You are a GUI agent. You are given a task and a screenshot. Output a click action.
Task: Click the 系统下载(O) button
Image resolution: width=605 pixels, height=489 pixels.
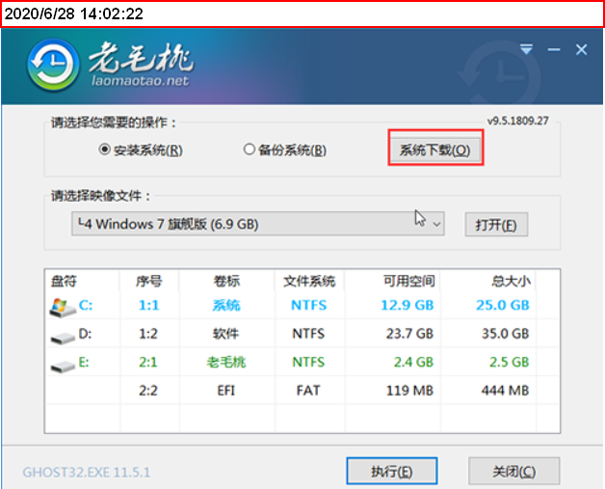click(x=434, y=149)
